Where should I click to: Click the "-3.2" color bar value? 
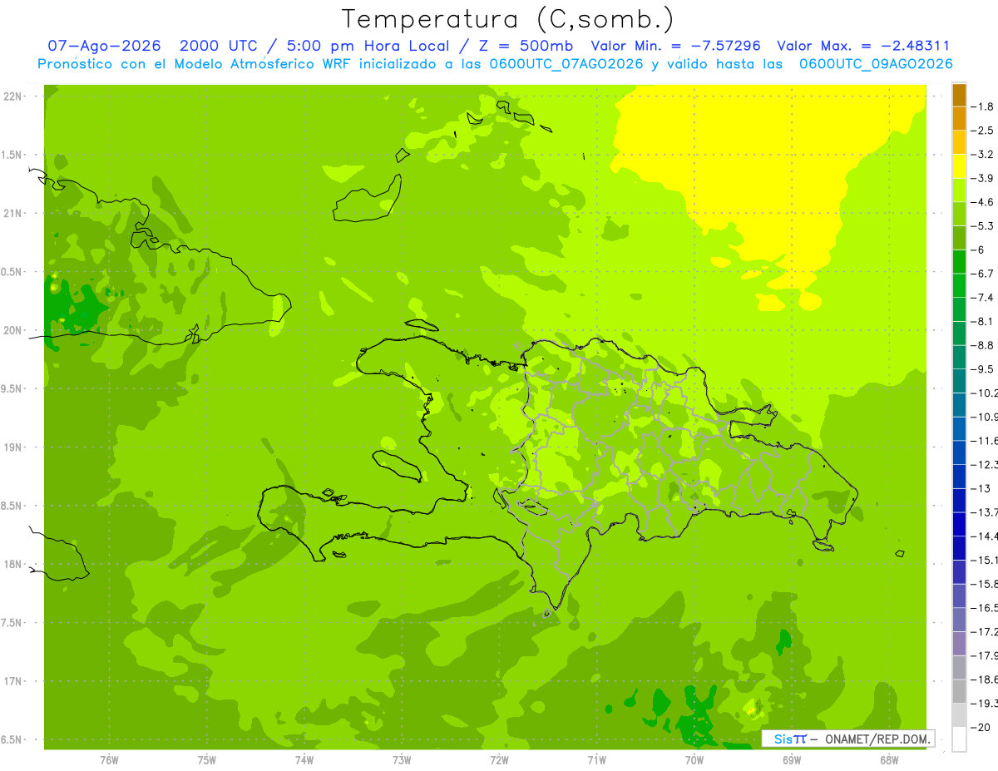click(981, 155)
